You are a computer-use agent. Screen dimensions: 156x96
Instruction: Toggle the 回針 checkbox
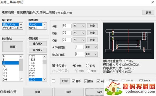click(x=98, y=81)
